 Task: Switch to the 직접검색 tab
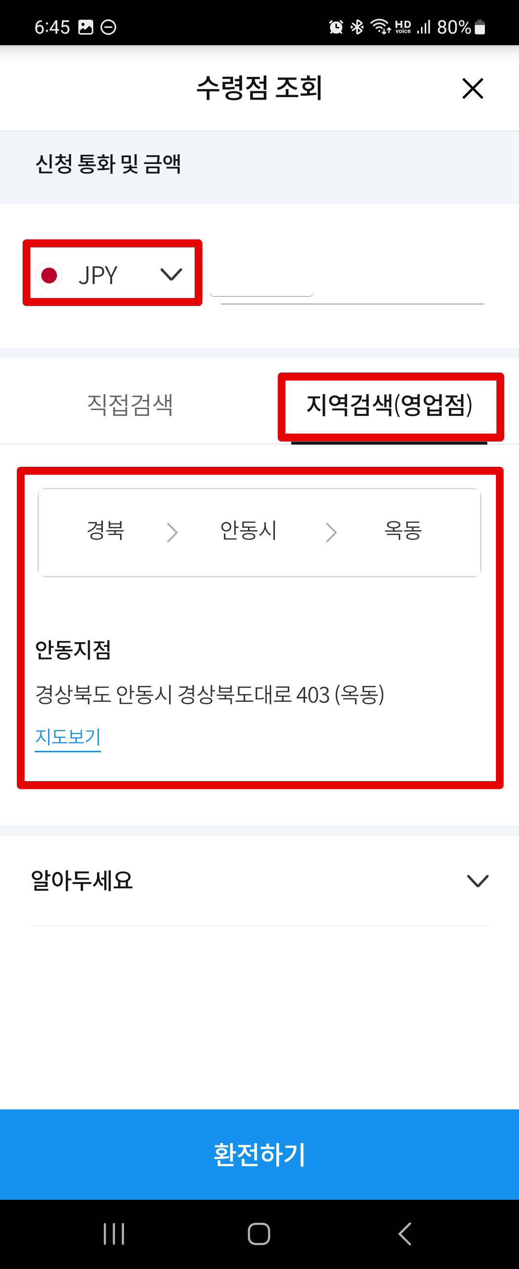tap(130, 404)
